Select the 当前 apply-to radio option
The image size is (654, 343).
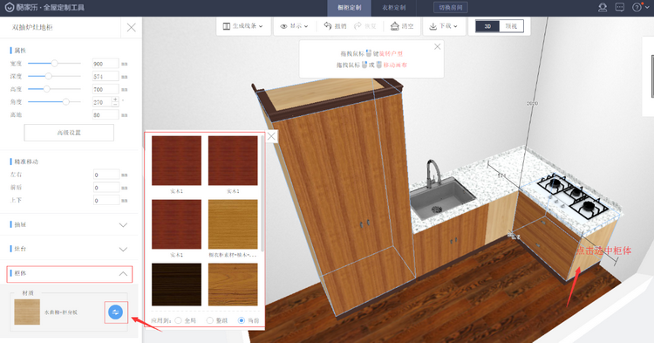pyautogui.click(x=241, y=320)
